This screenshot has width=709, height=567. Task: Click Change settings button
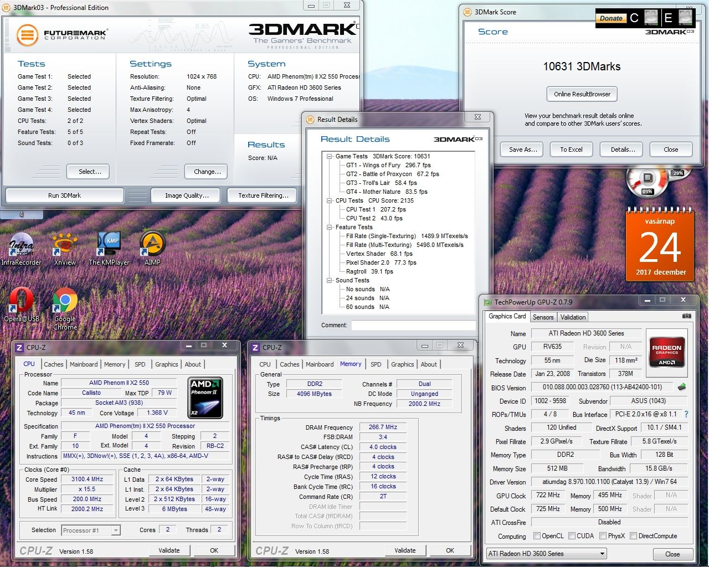[x=207, y=172]
